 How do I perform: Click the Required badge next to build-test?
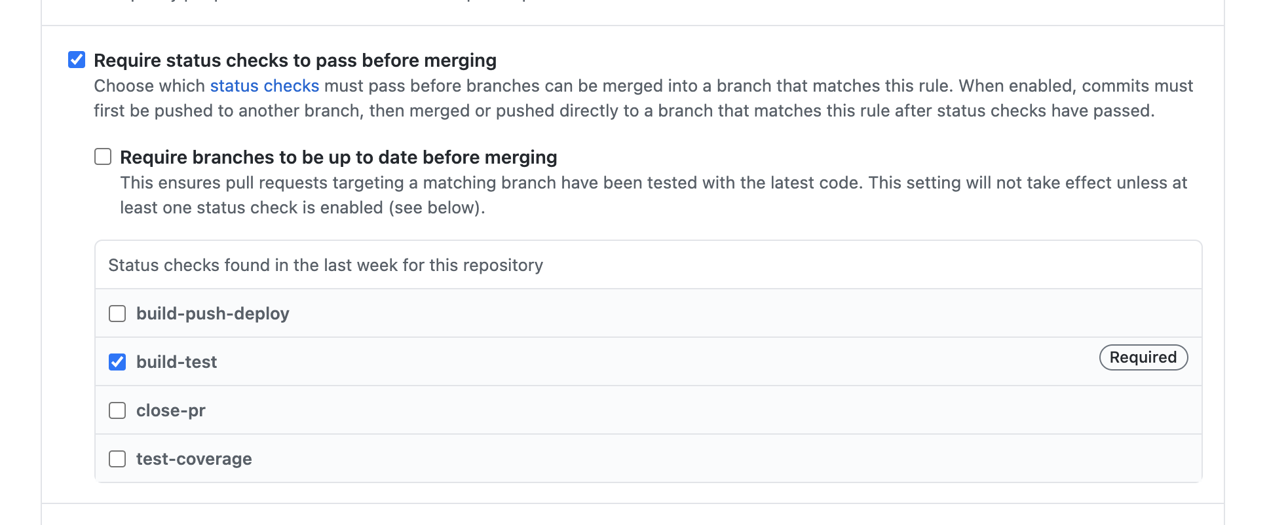click(1143, 358)
